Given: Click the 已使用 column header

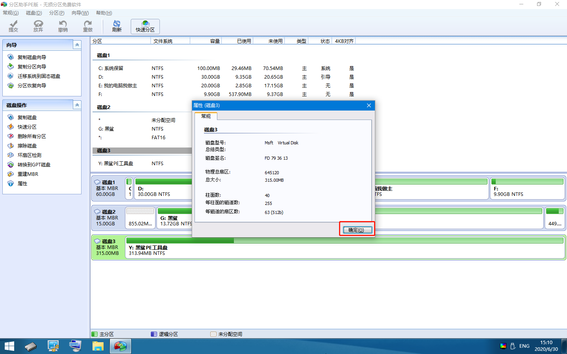Looking at the screenshot, I should [x=237, y=41].
